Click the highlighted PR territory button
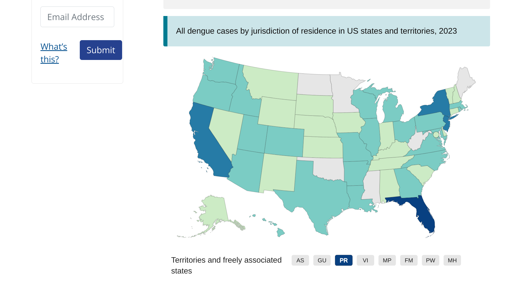The width and height of the screenshot is (521, 293). coord(344,260)
